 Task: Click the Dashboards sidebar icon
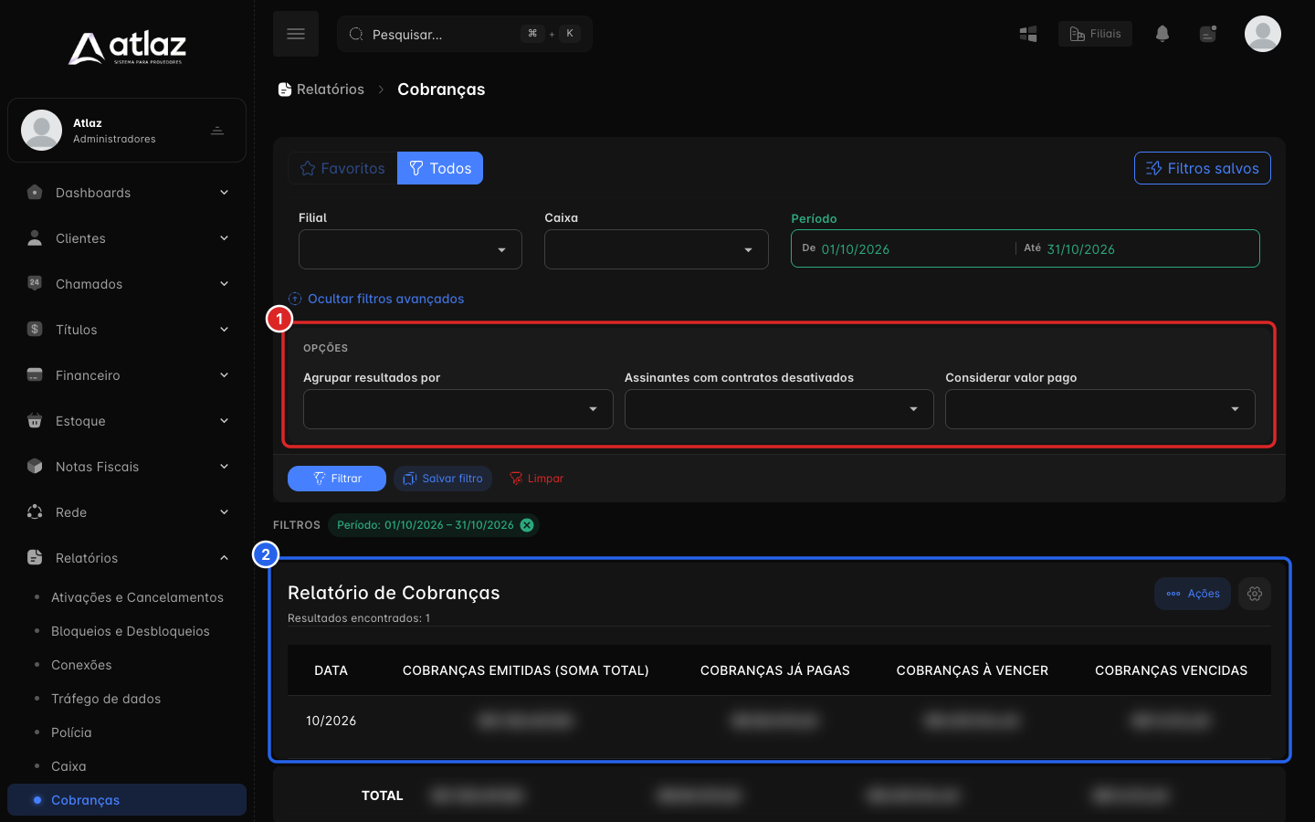35,192
